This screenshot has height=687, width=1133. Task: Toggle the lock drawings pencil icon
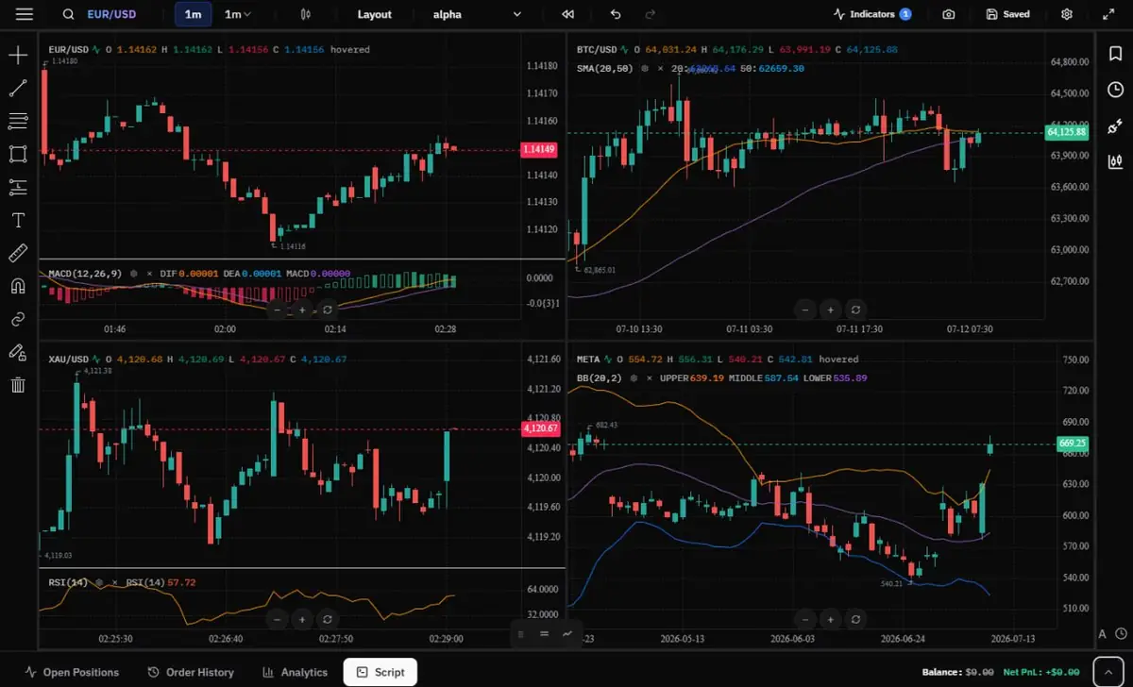pos(17,352)
